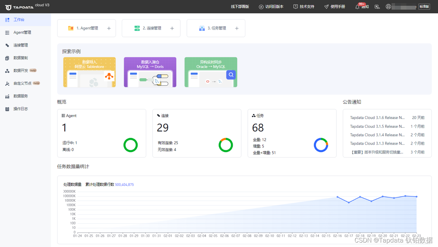The width and height of the screenshot is (438, 247).
Task: Open 数据入湖仓 MySQL → Doris example
Action: point(150,72)
